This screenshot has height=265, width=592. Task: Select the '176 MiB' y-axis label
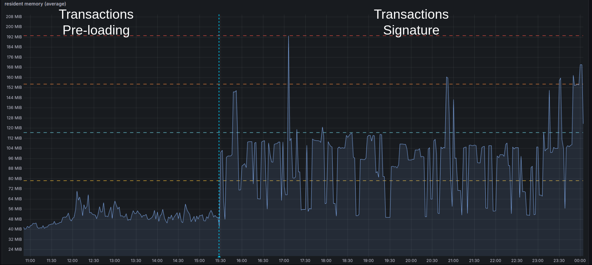pos(14,57)
